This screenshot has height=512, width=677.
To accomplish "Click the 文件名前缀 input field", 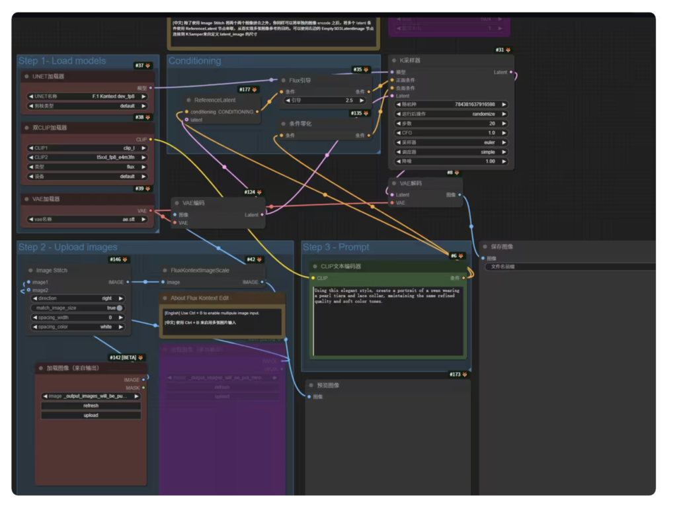I will click(570, 267).
